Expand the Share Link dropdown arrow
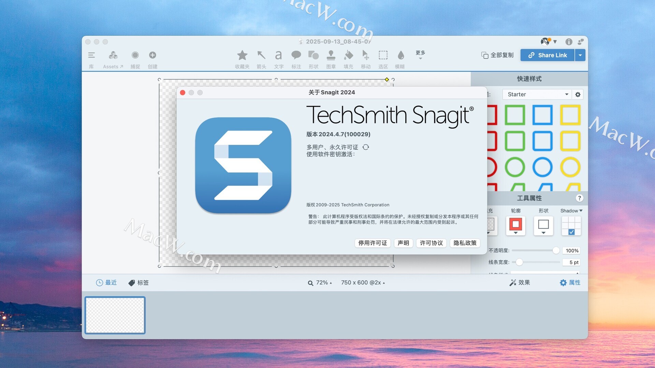Screen dimensions: 655x368 click(x=580, y=55)
